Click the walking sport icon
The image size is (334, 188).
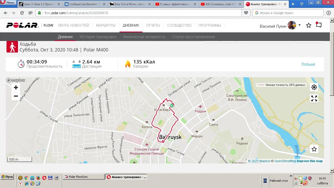(12, 47)
